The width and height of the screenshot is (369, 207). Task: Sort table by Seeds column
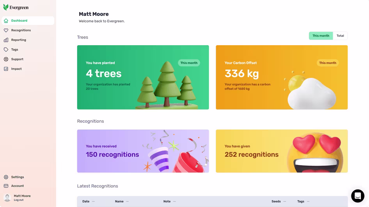tap(279, 202)
